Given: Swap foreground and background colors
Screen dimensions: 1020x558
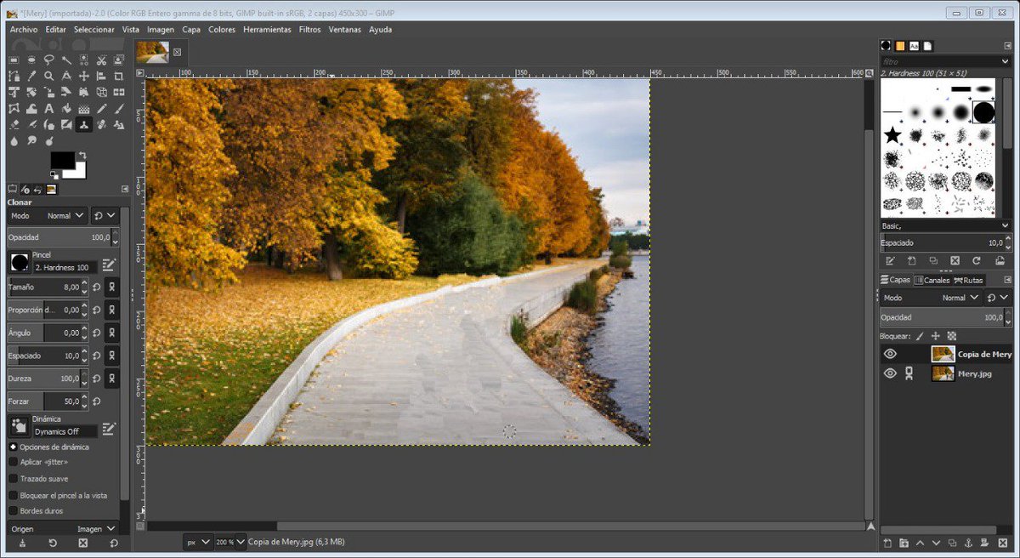Looking at the screenshot, I should point(82,155).
